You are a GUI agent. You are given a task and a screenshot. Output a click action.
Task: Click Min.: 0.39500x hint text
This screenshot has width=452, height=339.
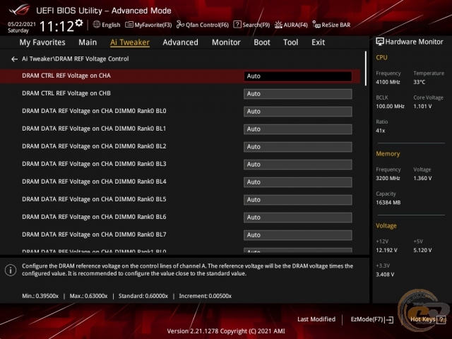coord(40,296)
